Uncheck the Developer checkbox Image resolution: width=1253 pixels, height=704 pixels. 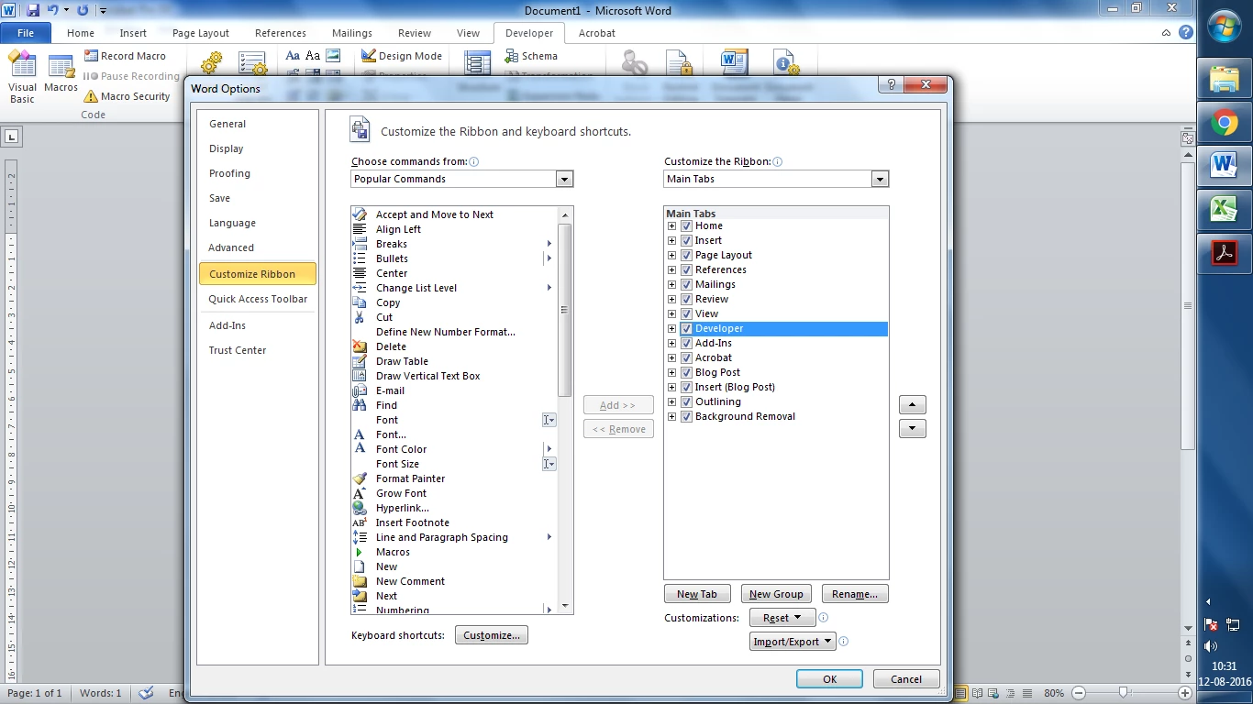[686, 328]
